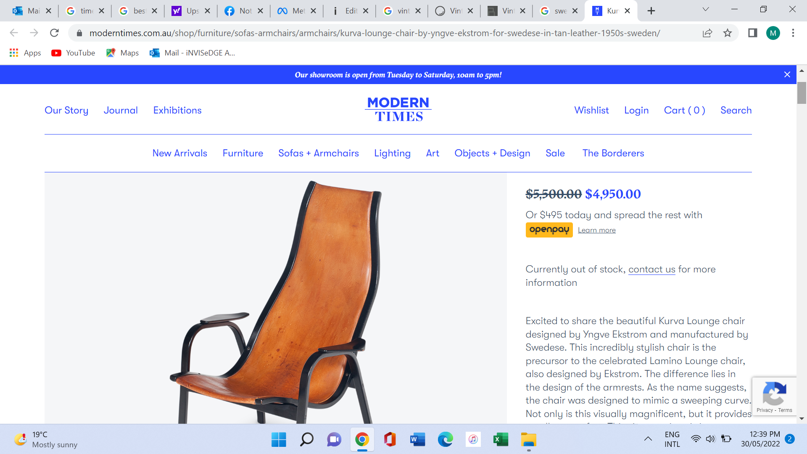Click the share page icon in address bar

click(707, 33)
